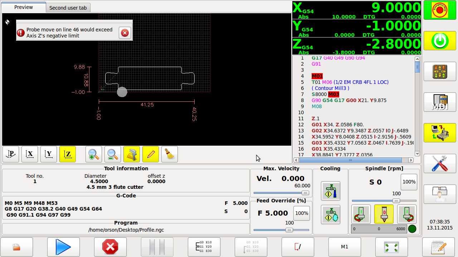Open the settings wrench and screwdriver page
This screenshot has width=458, height=257.
440,163
